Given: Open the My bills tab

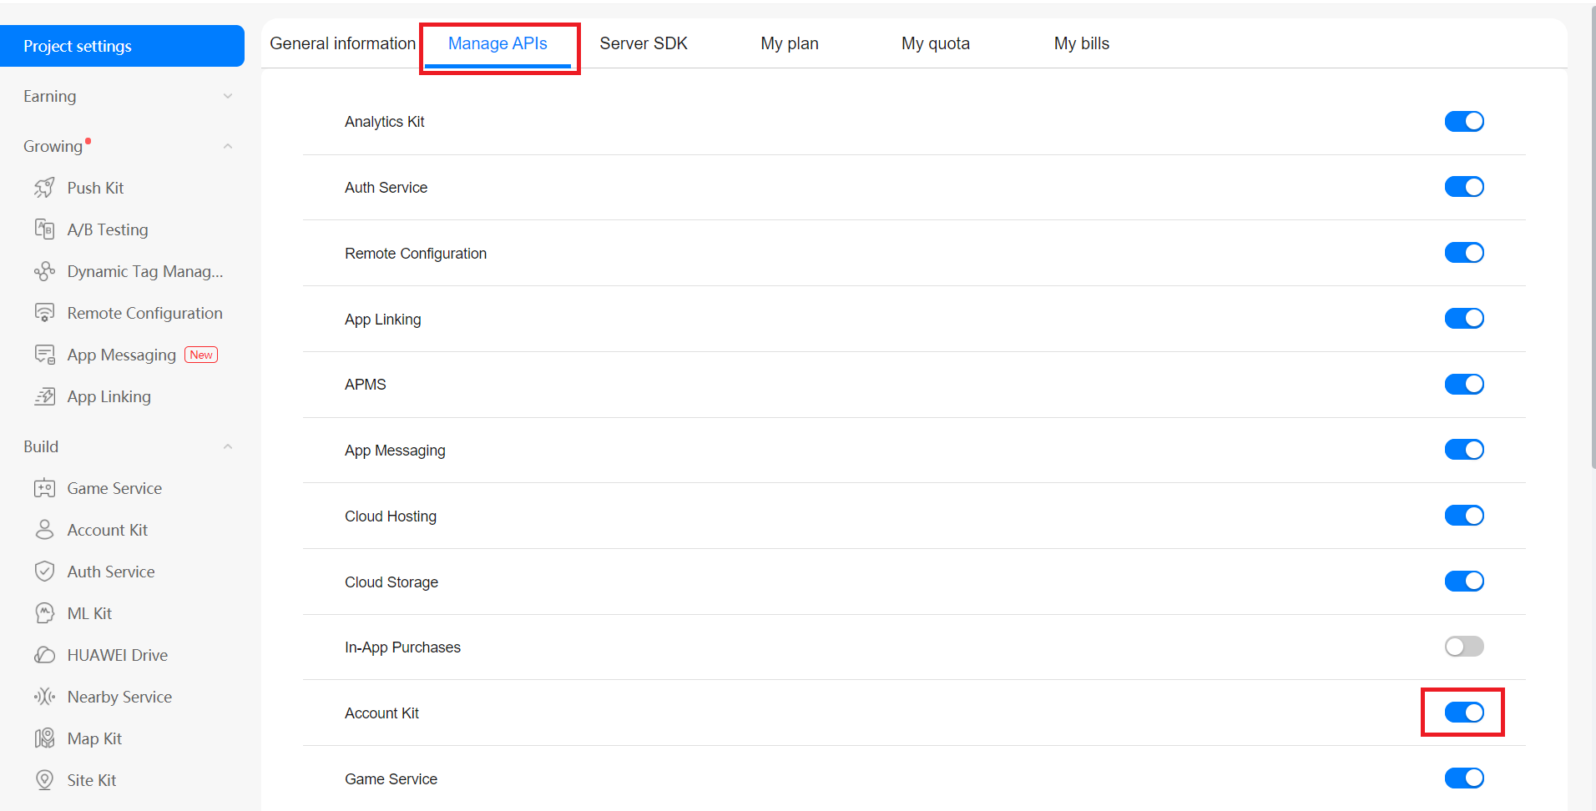Looking at the screenshot, I should coord(1082,43).
